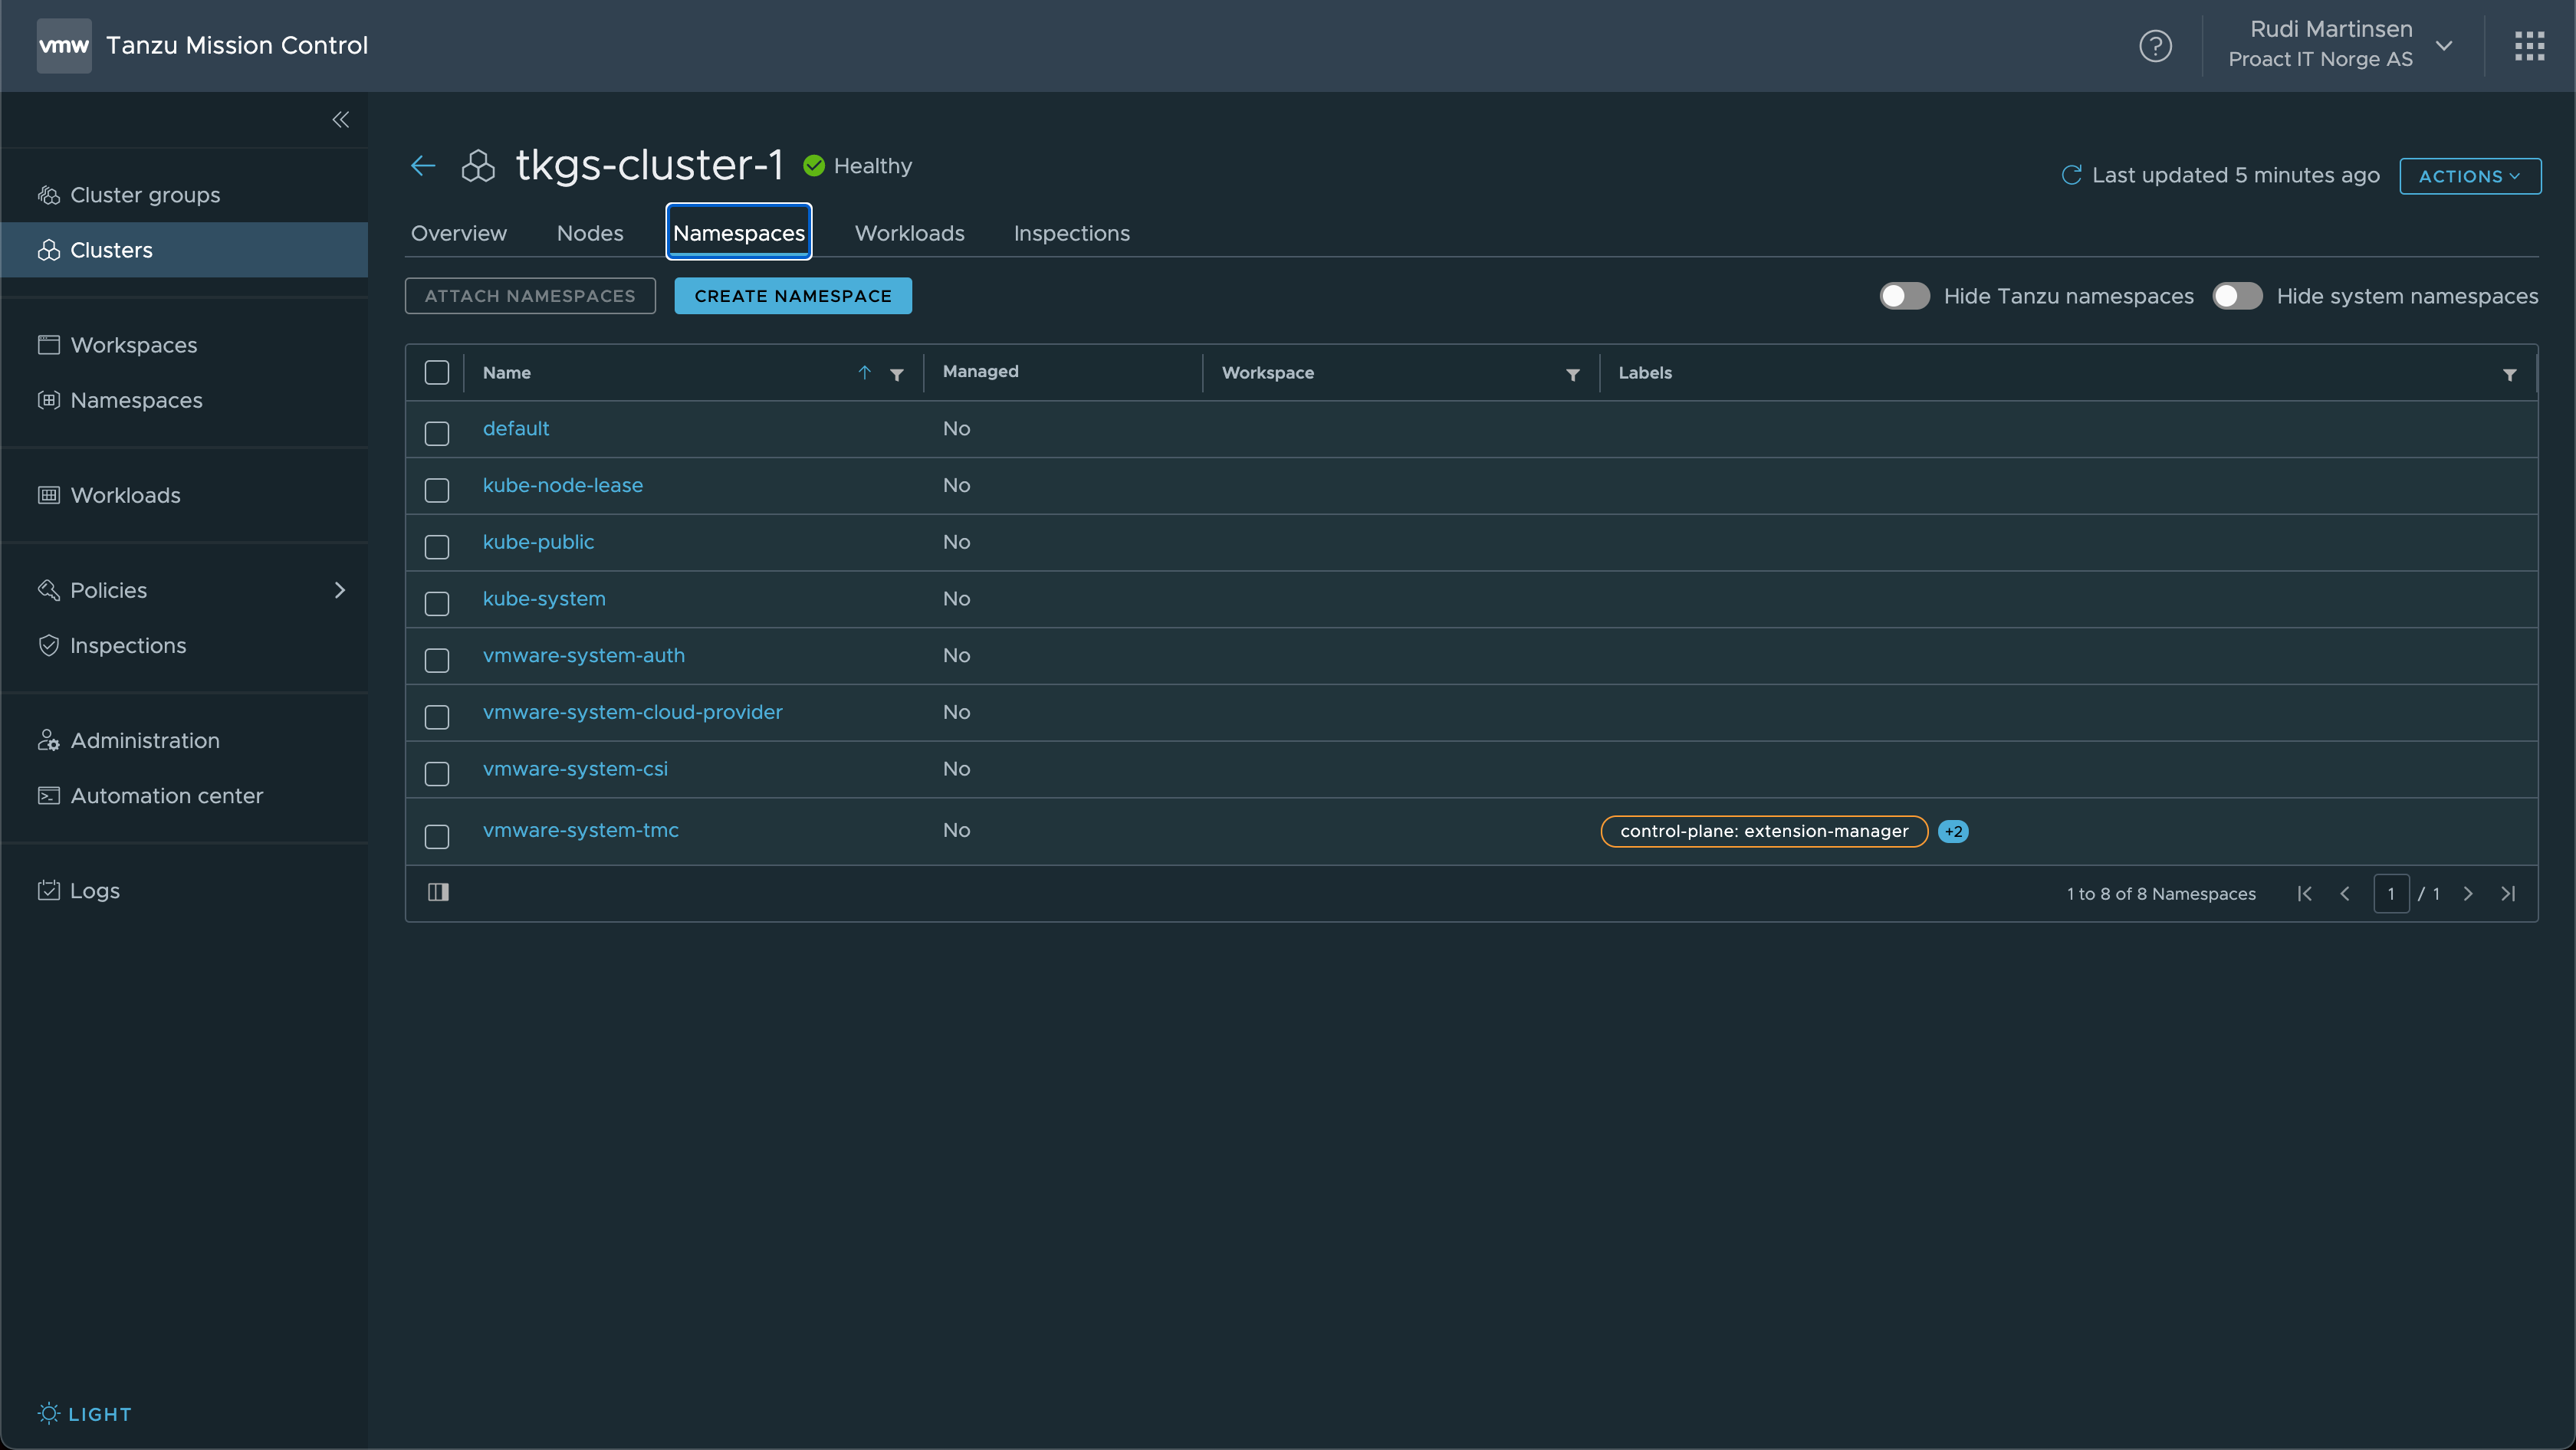Open the ACTIONS dropdown
The height and width of the screenshot is (1450, 2576).
pos(2470,176)
